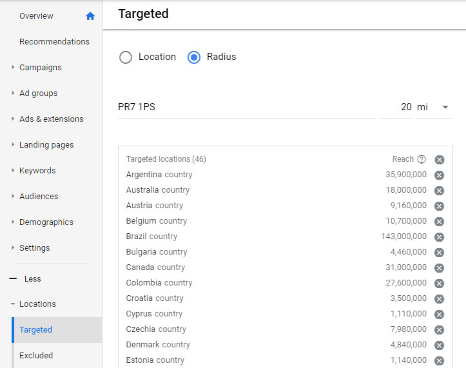Open the Recommendations page
This screenshot has height=368, width=466.
click(54, 42)
